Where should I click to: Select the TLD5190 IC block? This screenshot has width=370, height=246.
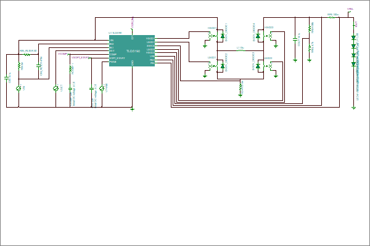(x=132, y=51)
